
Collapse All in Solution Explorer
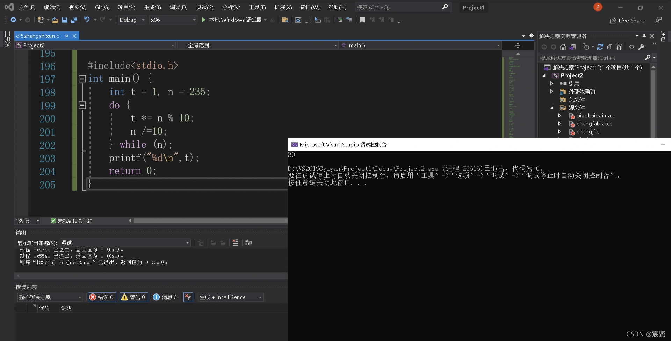pos(609,47)
